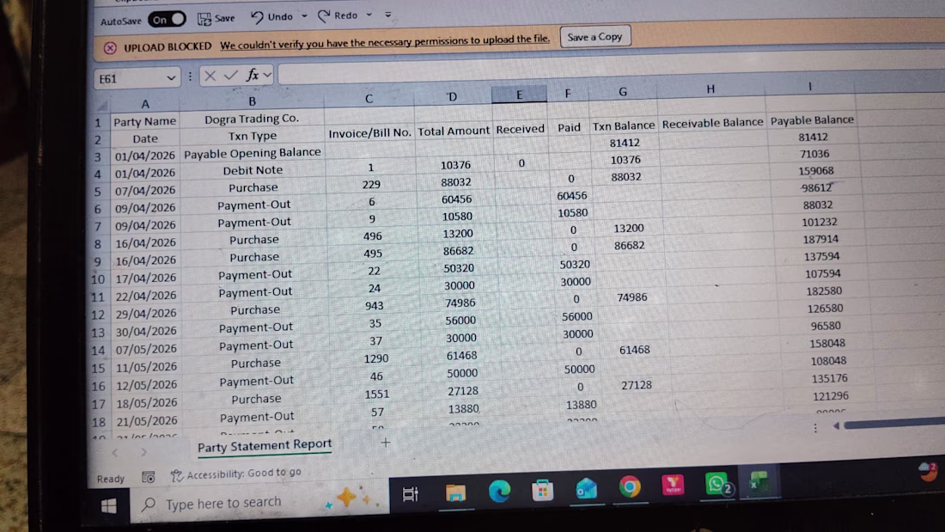Viewport: 945px width, 532px height.
Task: Click the Save a Copy button
Action: click(x=594, y=37)
